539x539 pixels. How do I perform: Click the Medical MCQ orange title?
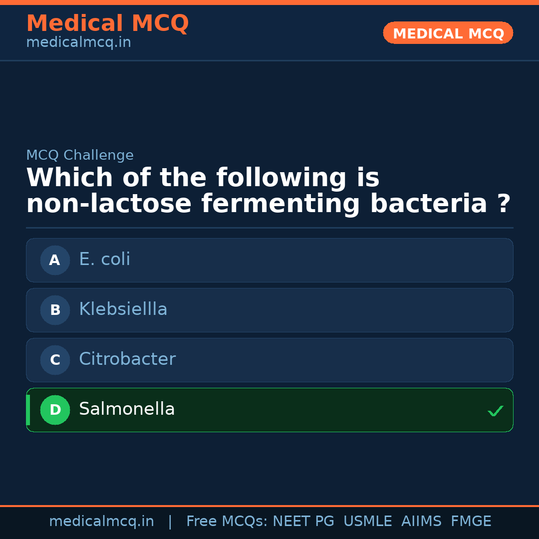[x=107, y=23]
